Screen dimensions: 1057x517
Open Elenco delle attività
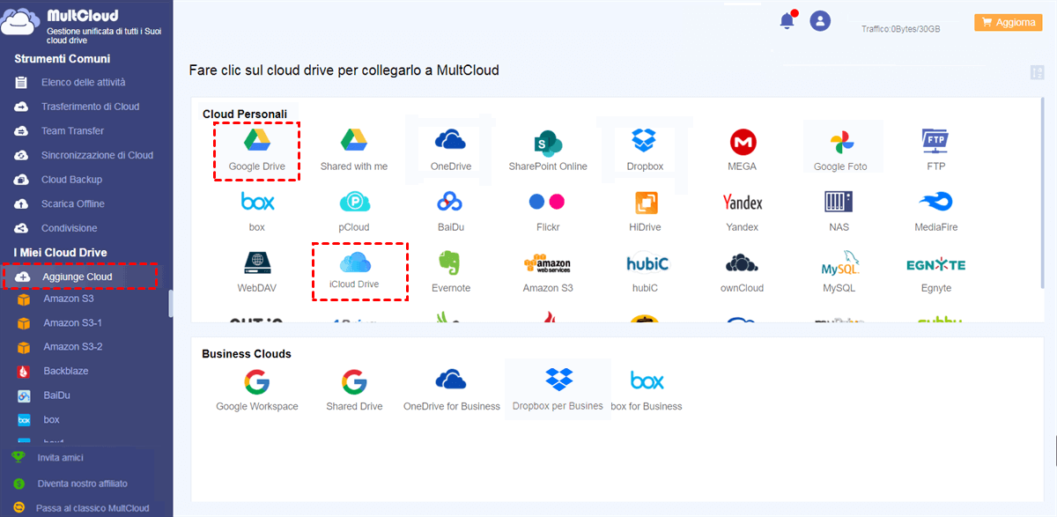pos(83,82)
